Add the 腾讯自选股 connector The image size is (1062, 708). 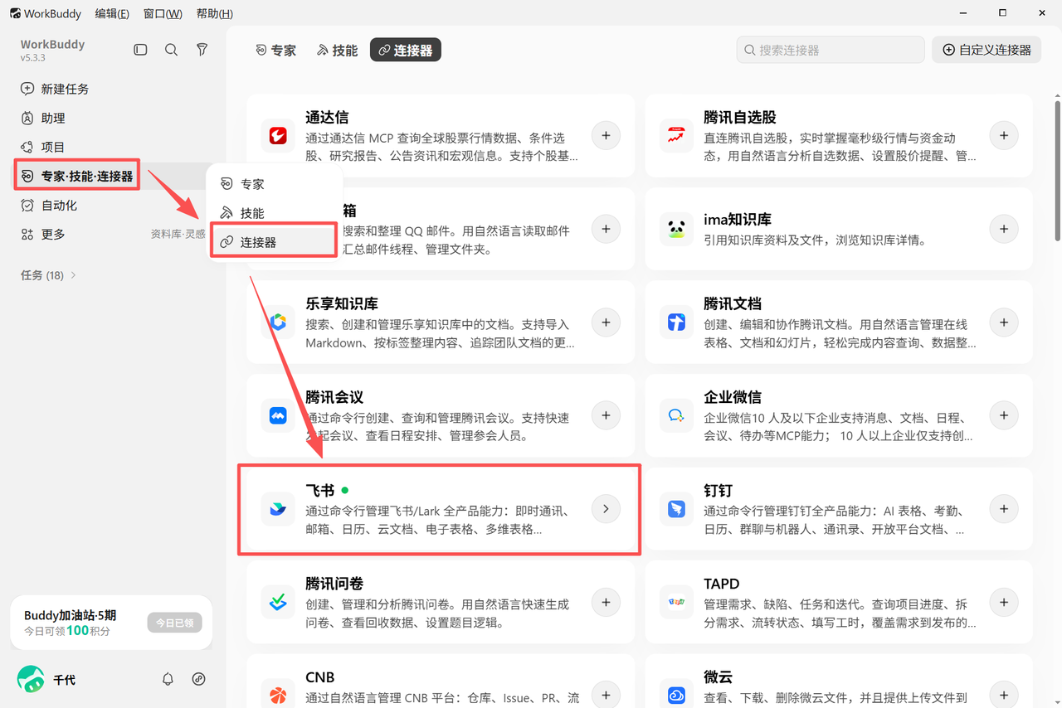pos(1004,135)
